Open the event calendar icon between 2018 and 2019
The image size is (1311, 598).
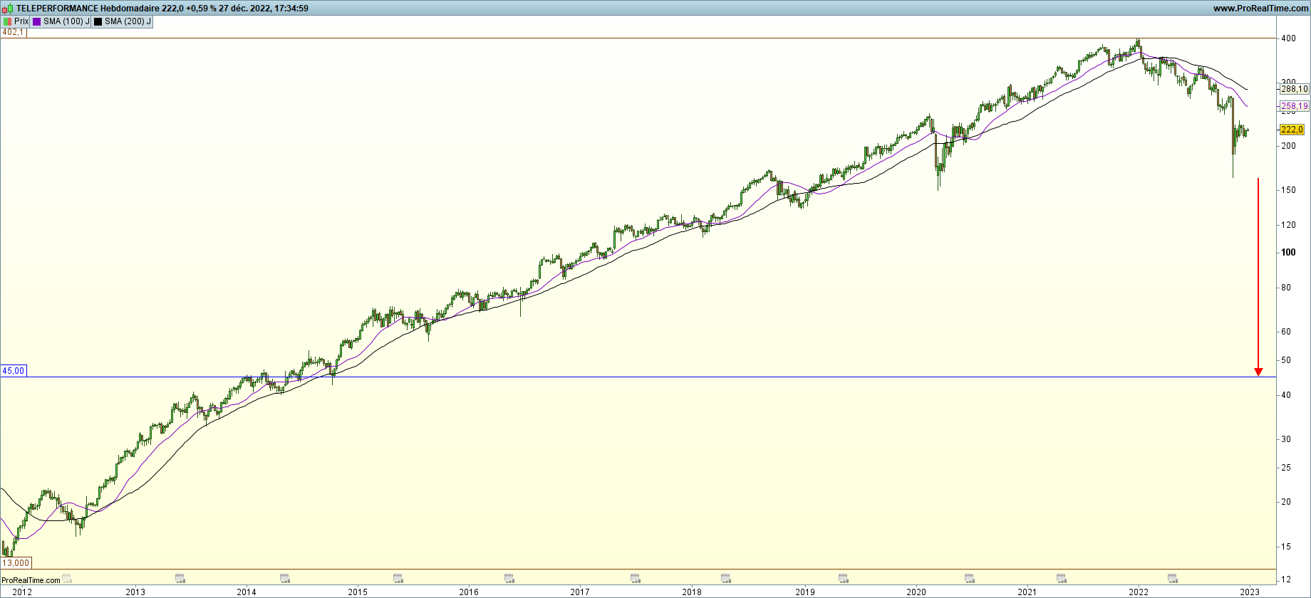click(726, 579)
